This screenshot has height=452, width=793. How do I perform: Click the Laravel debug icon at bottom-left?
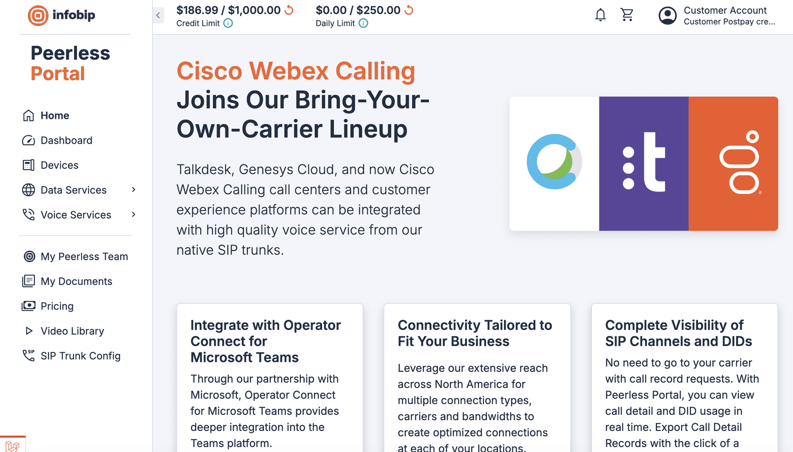12,446
